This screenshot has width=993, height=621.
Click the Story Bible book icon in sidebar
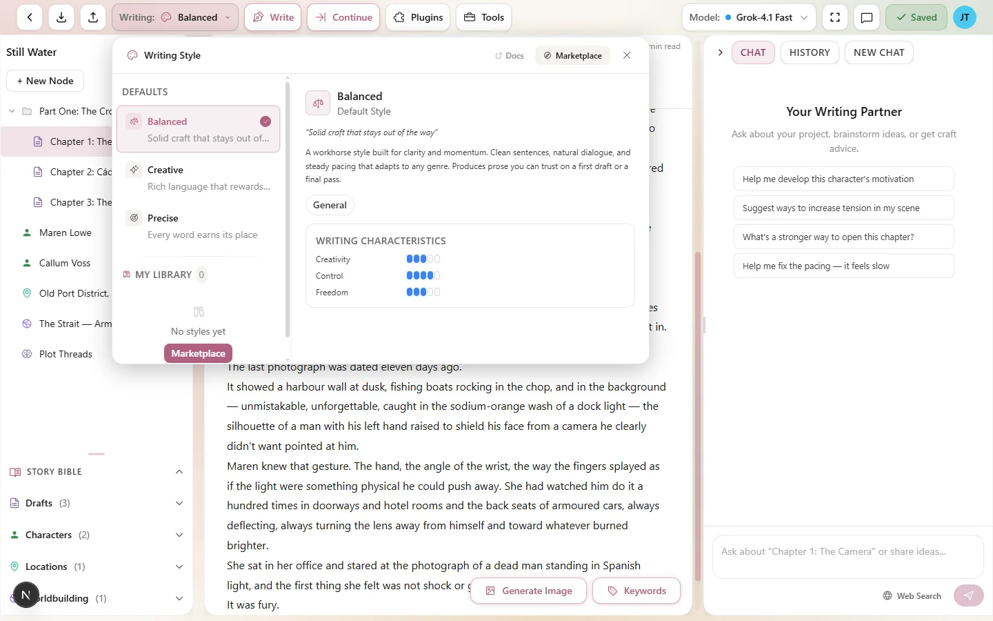click(x=14, y=472)
